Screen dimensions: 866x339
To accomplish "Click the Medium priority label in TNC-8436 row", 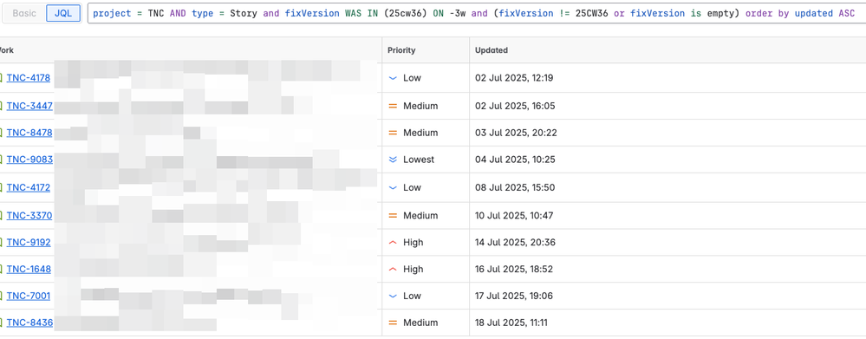I will click(420, 323).
